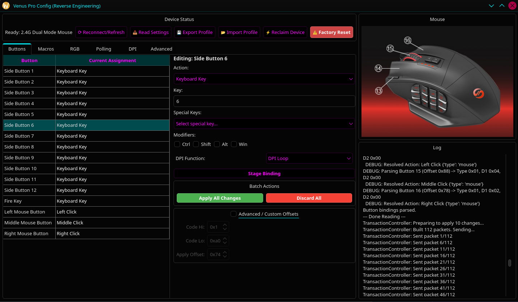
Task: Open the RGB tab
Action: click(x=75, y=49)
